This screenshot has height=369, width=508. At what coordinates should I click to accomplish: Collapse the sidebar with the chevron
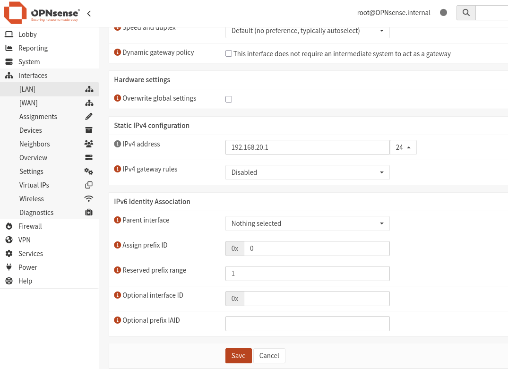click(89, 13)
